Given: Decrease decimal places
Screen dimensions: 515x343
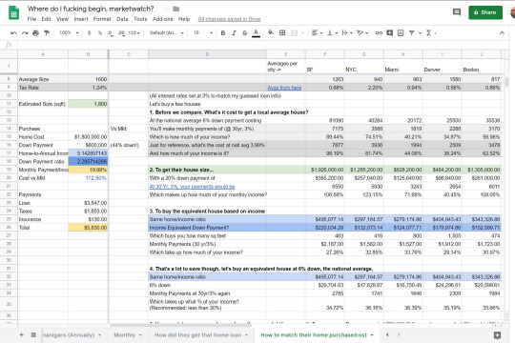Looking at the screenshot, I should [111, 32].
